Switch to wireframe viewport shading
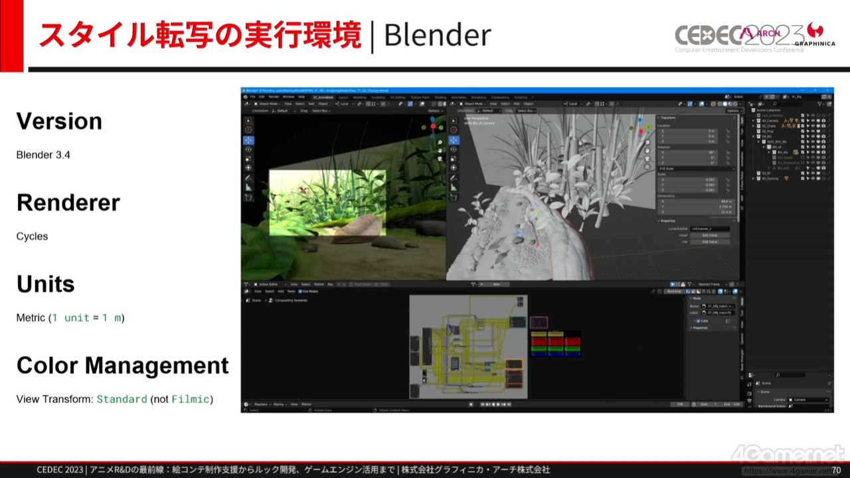Image resolution: width=850 pixels, height=478 pixels. click(x=720, y=104)
